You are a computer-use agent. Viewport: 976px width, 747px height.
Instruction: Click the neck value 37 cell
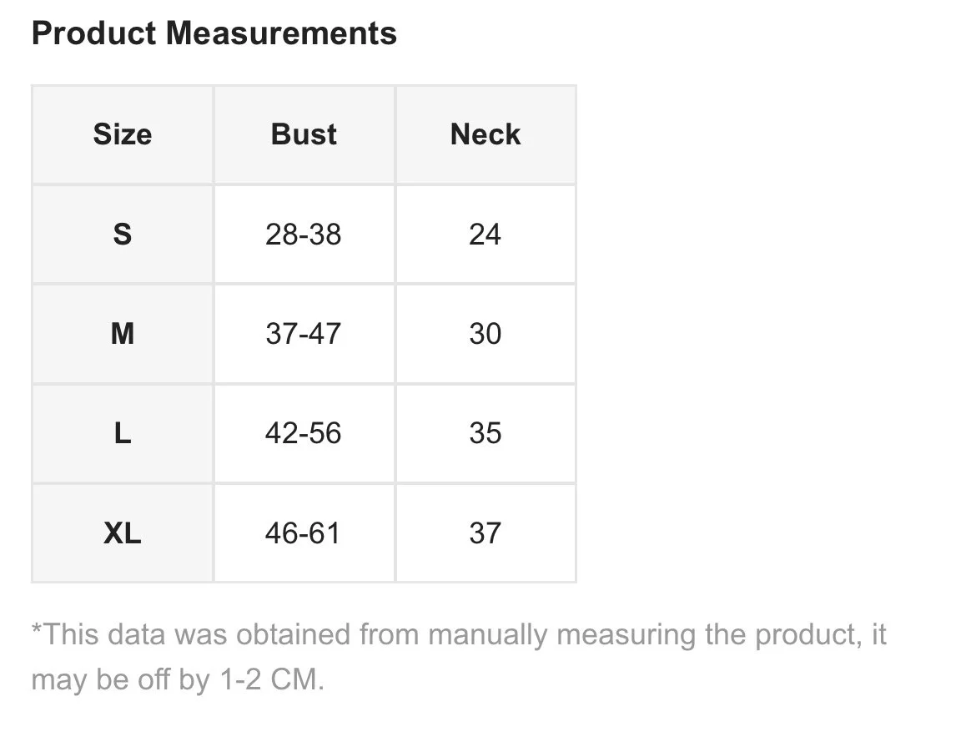tap(485, 532)
